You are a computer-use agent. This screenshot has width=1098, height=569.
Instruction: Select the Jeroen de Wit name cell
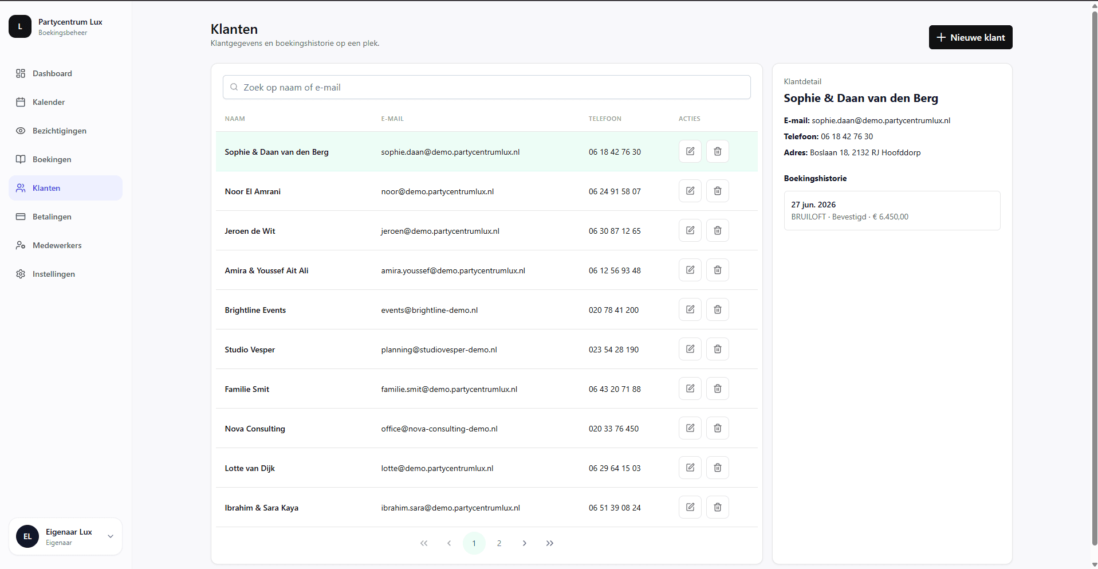(250, 231)
